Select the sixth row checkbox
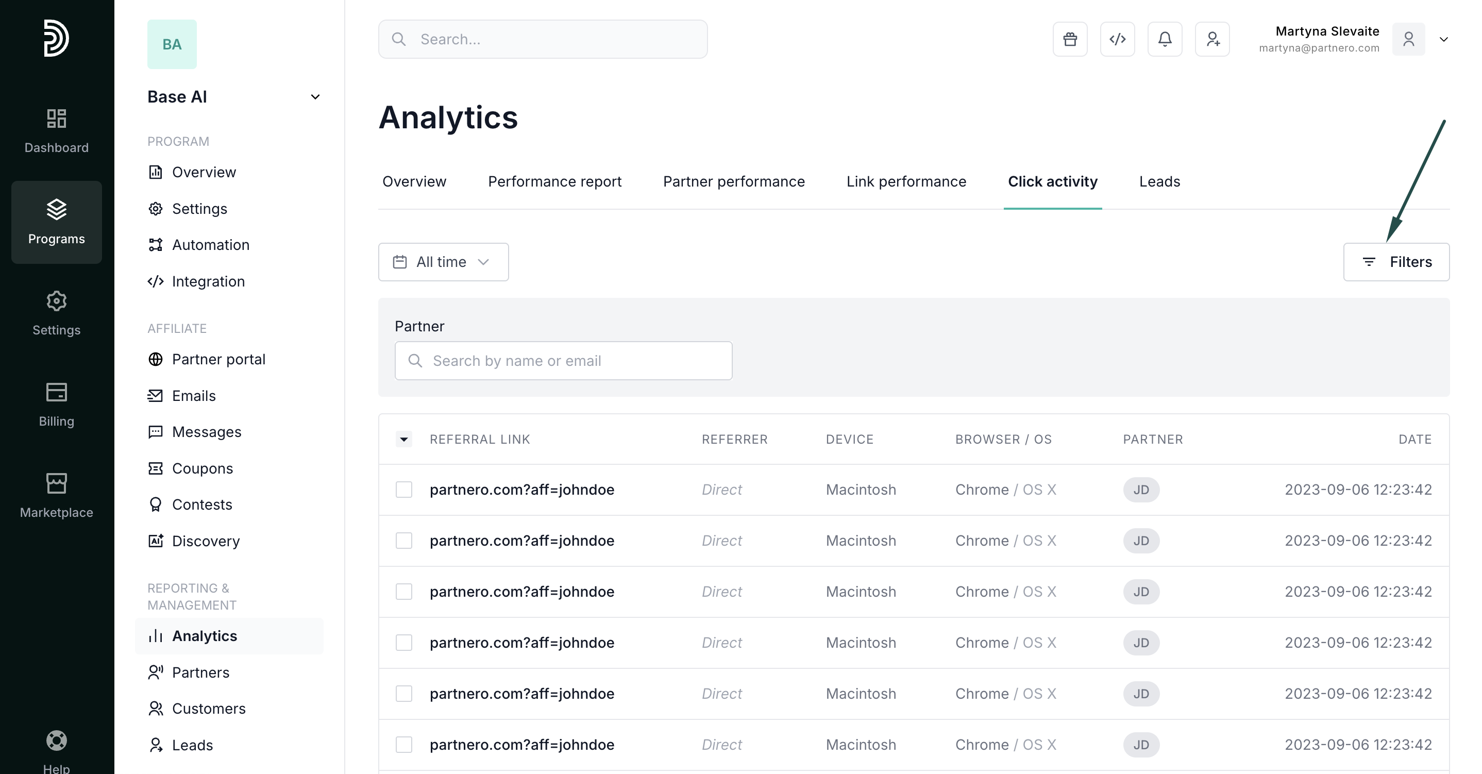The image size is (1482, 774). [404, 745]
